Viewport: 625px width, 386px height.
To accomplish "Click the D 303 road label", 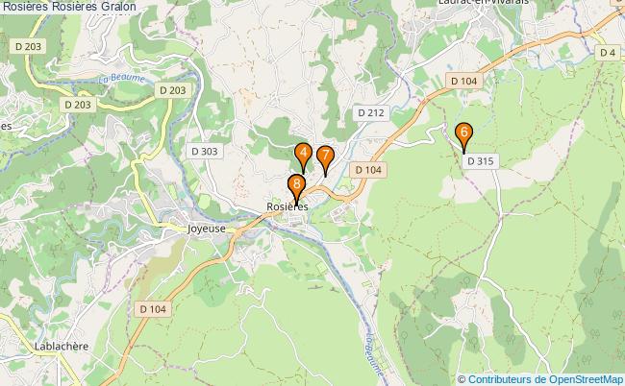I will 205,151.
